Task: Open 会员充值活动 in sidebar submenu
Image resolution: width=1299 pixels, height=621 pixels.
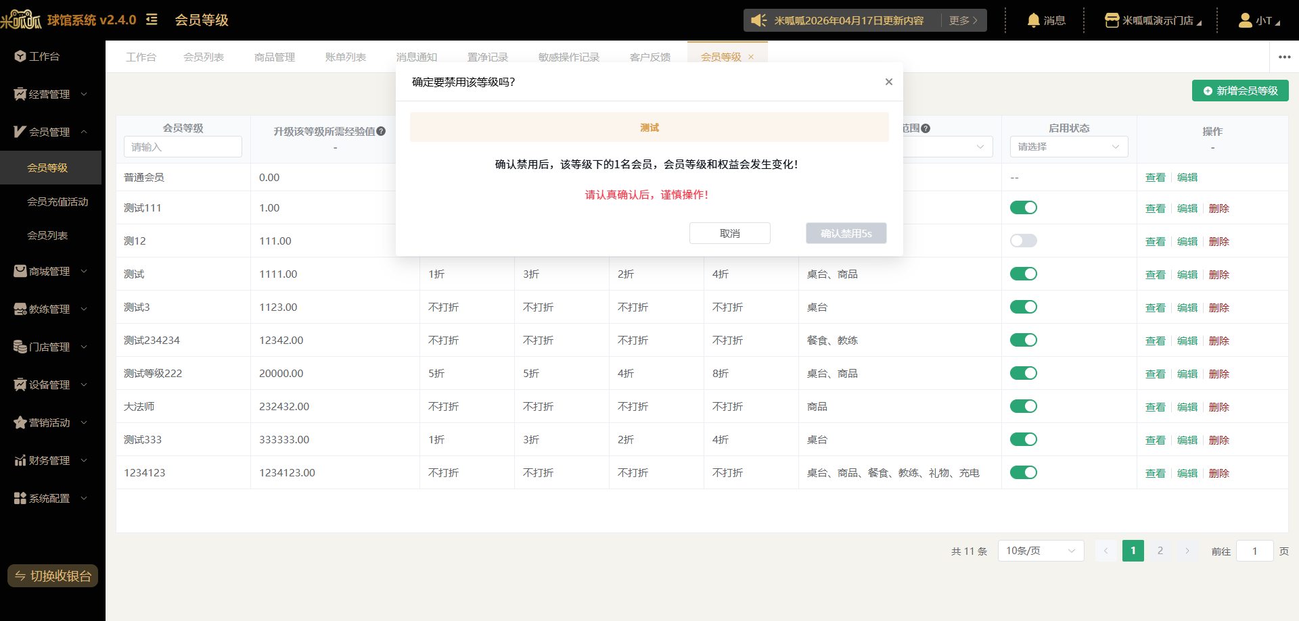Action: click(x=58, y=201)
